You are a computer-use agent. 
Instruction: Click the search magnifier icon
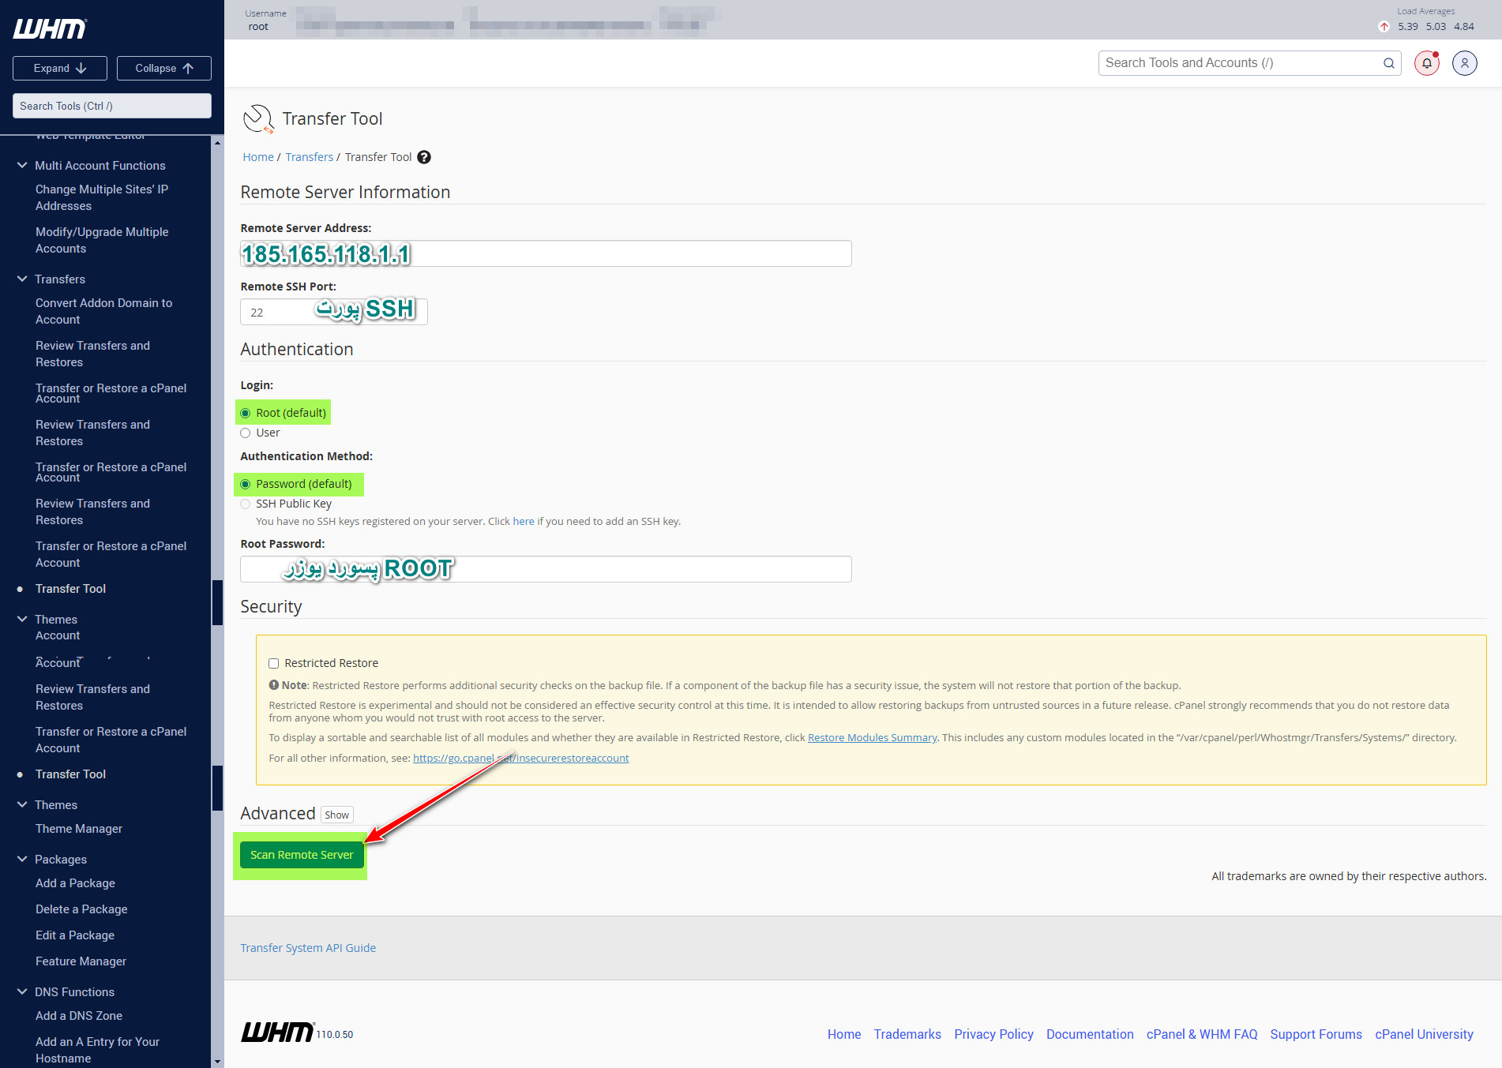pyautogui.click(x=1388, y=63)
